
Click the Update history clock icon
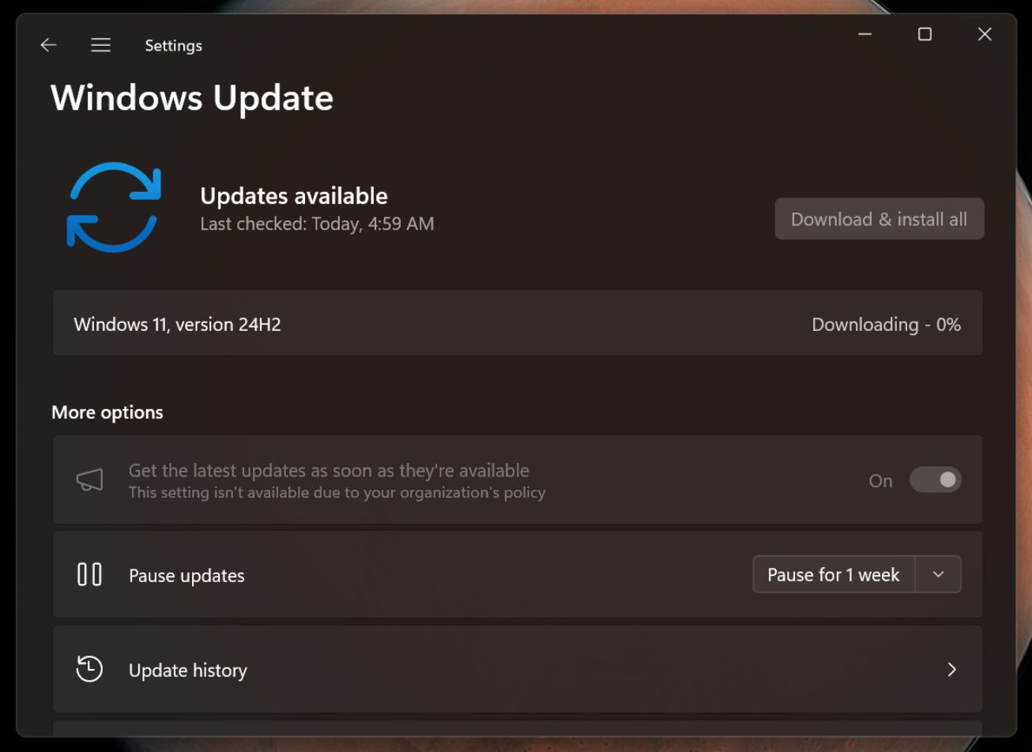click(89, 669)
